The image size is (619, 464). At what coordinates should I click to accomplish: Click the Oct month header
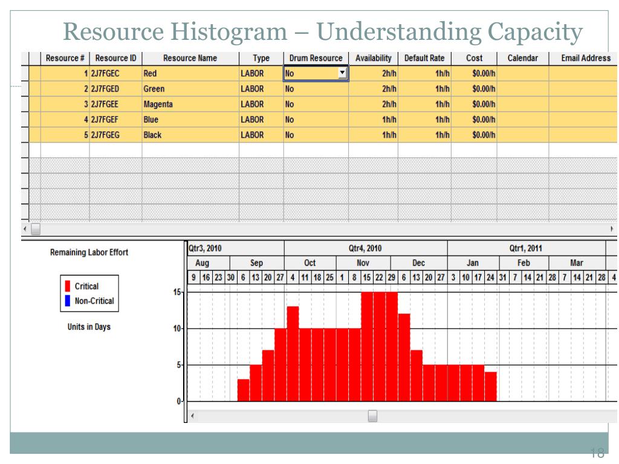point(310,263)
